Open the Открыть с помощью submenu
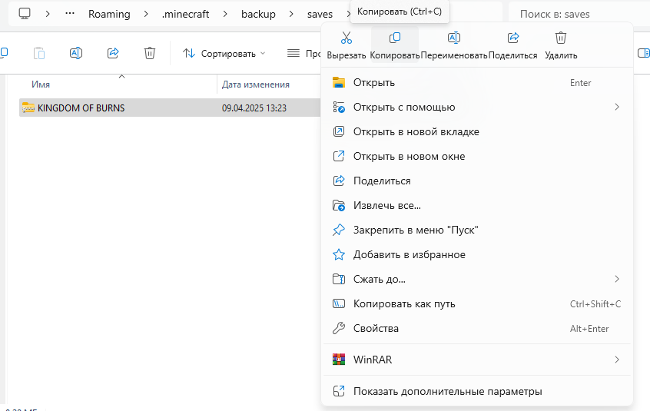The width and height of the screenshot is (650, 411). click(477, 107)
